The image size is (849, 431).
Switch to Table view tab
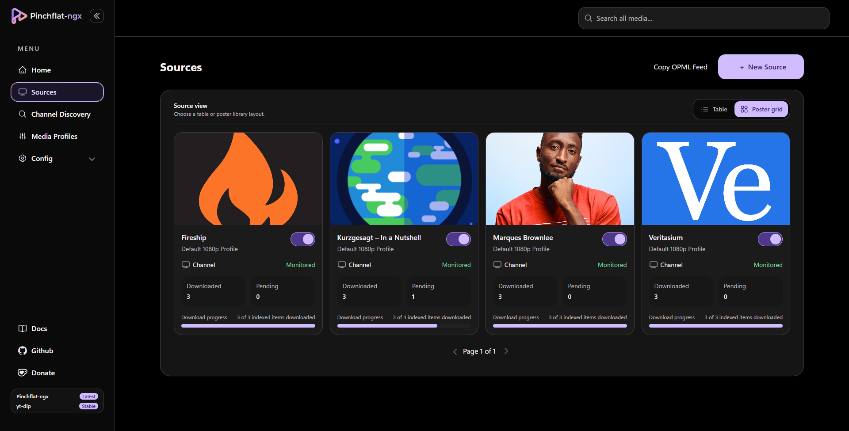tap(714, 109)
